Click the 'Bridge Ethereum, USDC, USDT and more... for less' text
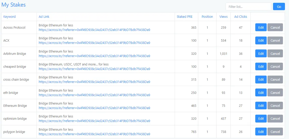Screen dimensions: 289x139 [74, 64]
